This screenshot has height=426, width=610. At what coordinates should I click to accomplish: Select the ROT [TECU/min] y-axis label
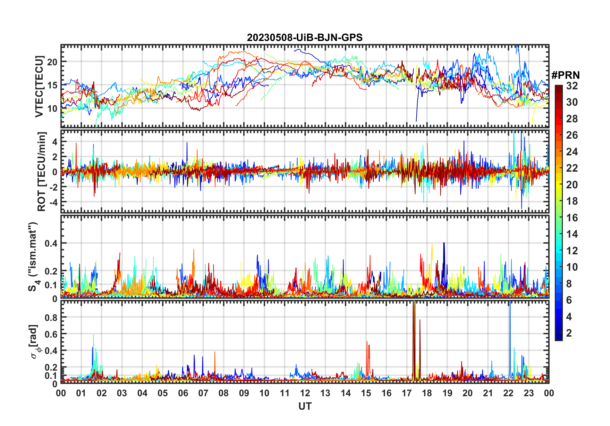click(41, 171)
